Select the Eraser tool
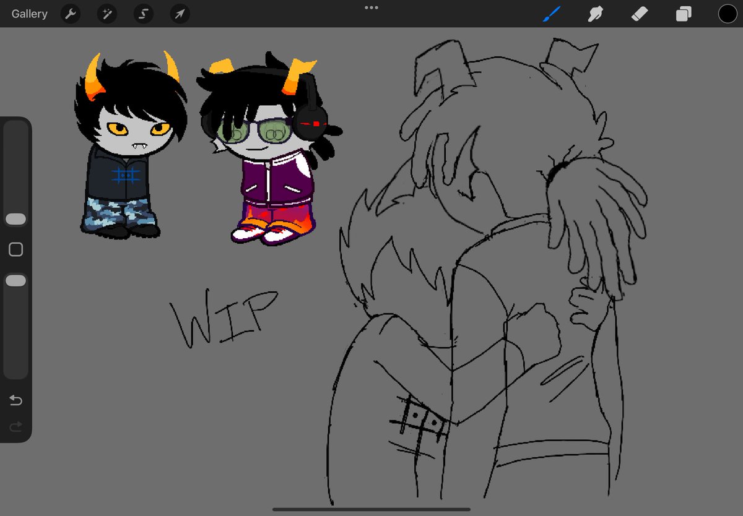The image size is (743, 516). pyautogui.click(x=639, y=14)
